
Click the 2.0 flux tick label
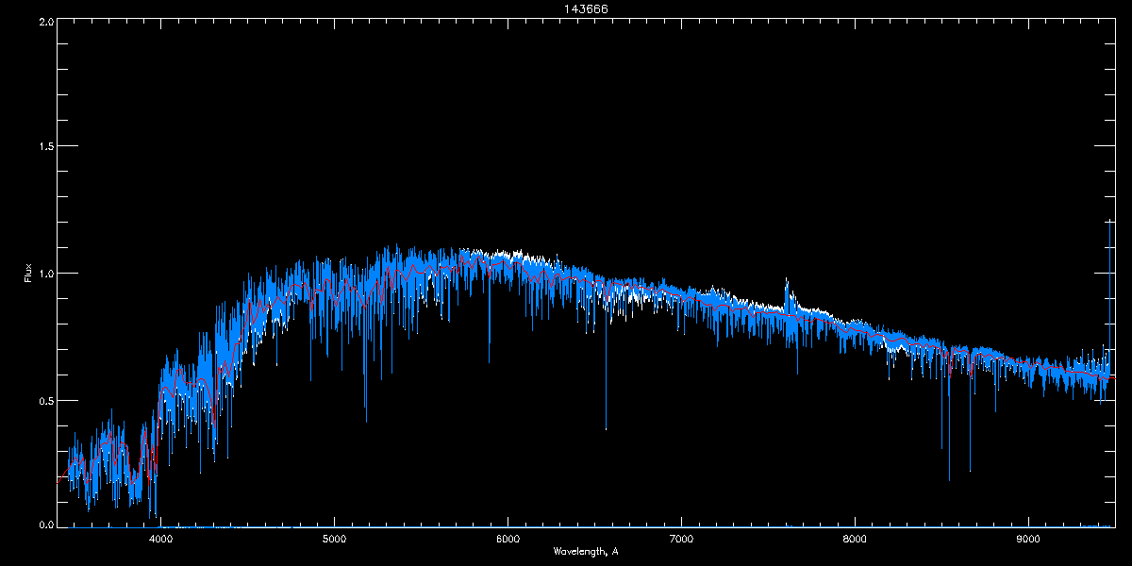coord(44,20)
